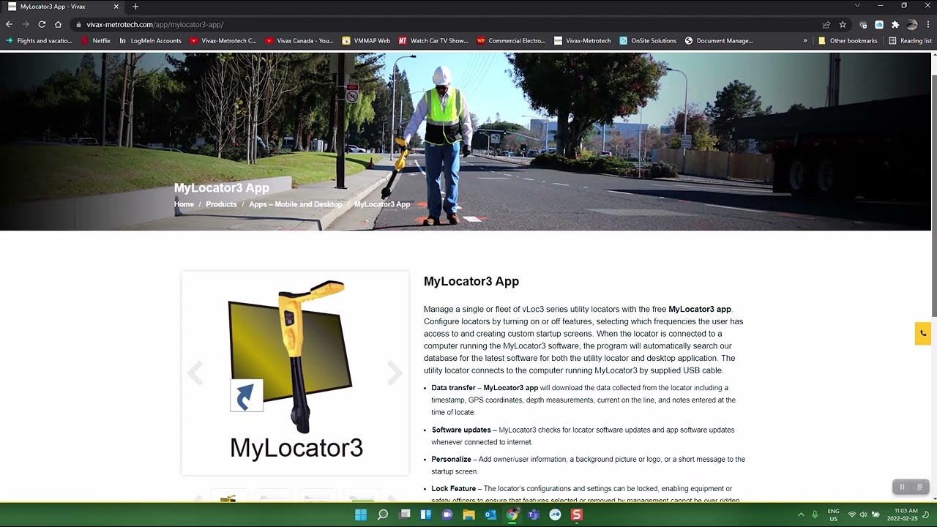This screenshot has height=527, width=937.
Task: Open the extensions puzzle icon
Action: pyautogui.click(x=895, y=24)
